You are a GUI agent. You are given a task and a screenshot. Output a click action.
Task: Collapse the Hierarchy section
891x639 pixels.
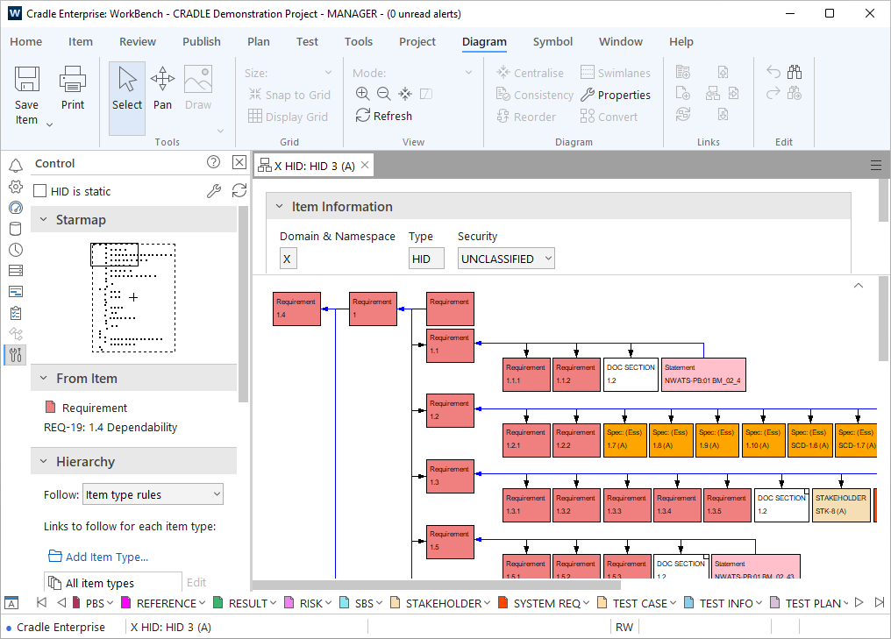tap(43, 461)
